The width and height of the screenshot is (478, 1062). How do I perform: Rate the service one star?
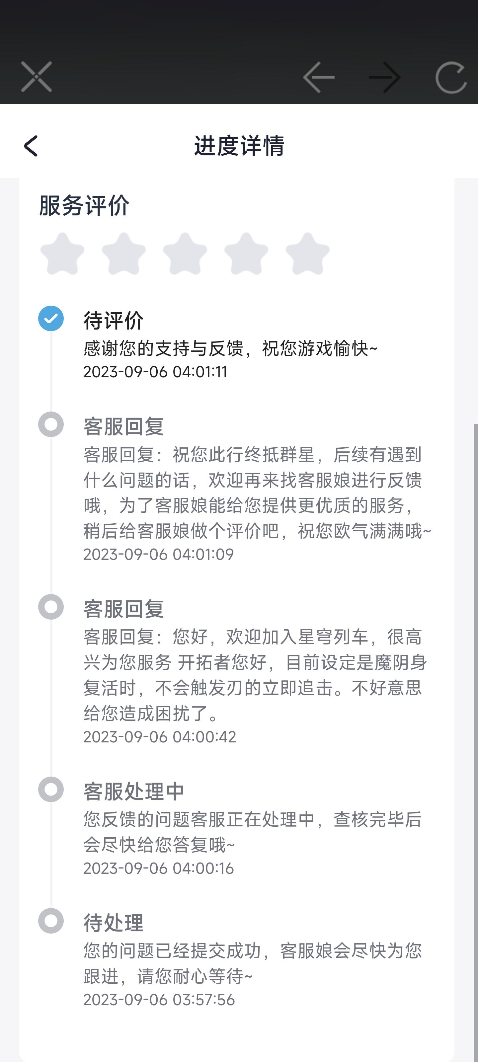click(62, 254)
